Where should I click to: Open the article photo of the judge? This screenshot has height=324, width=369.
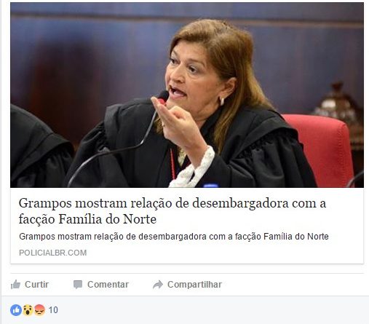coord(187,95)
